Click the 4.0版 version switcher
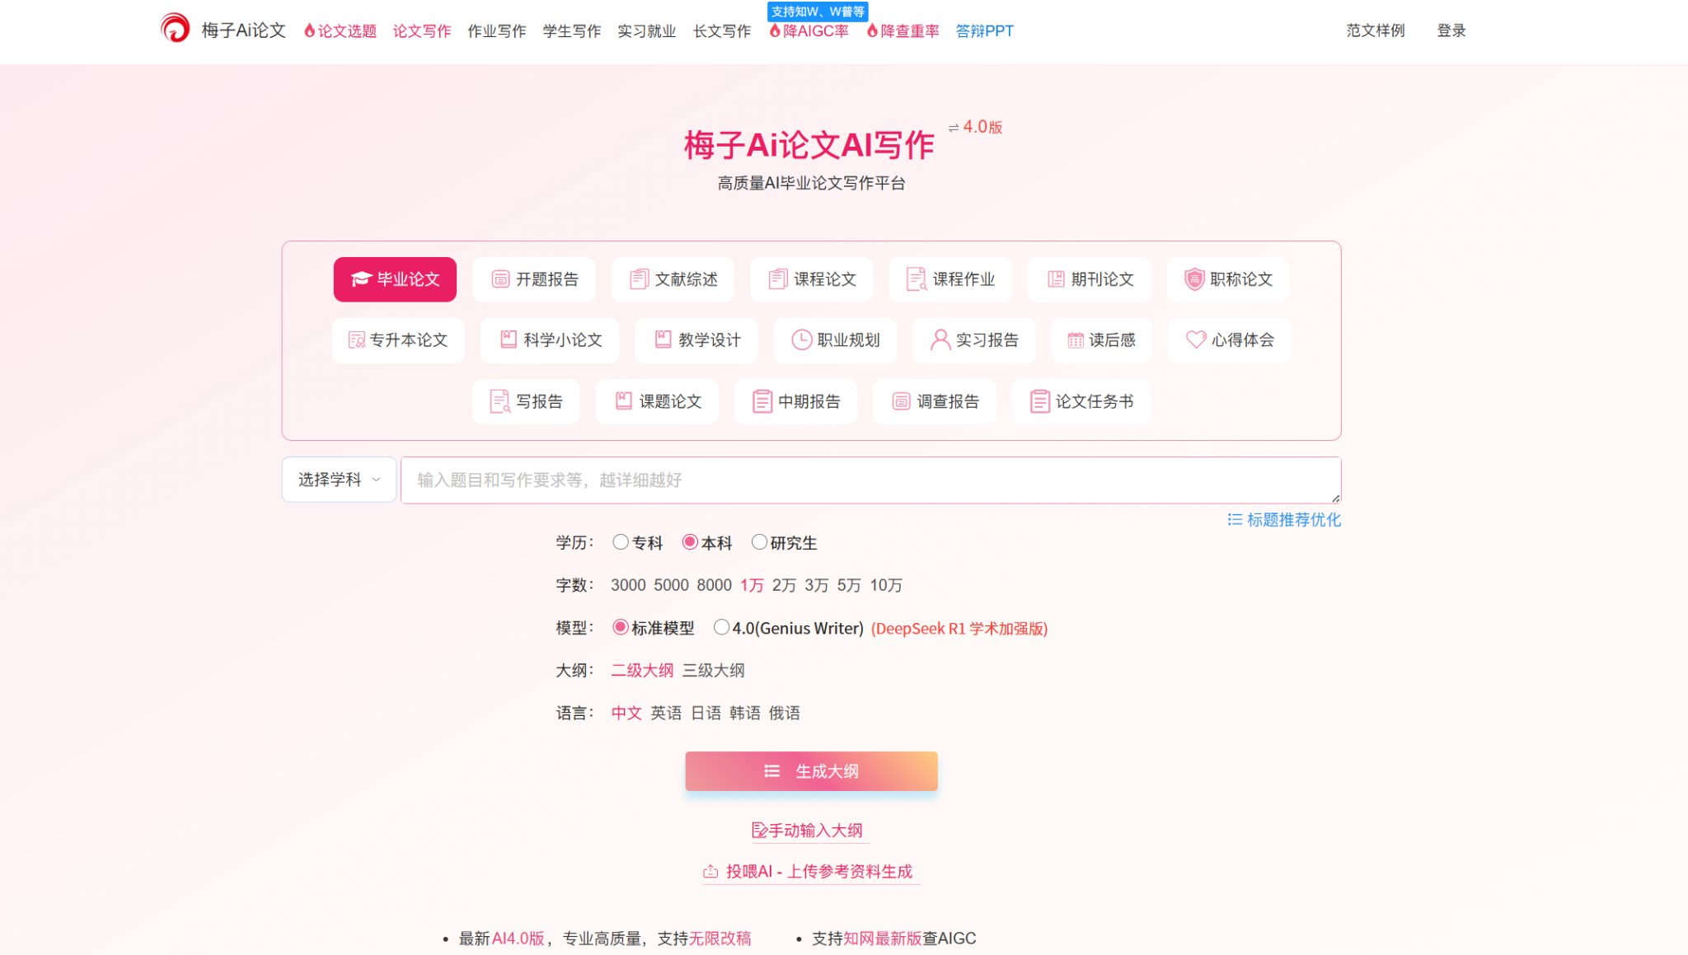 [x=975, y=127]
